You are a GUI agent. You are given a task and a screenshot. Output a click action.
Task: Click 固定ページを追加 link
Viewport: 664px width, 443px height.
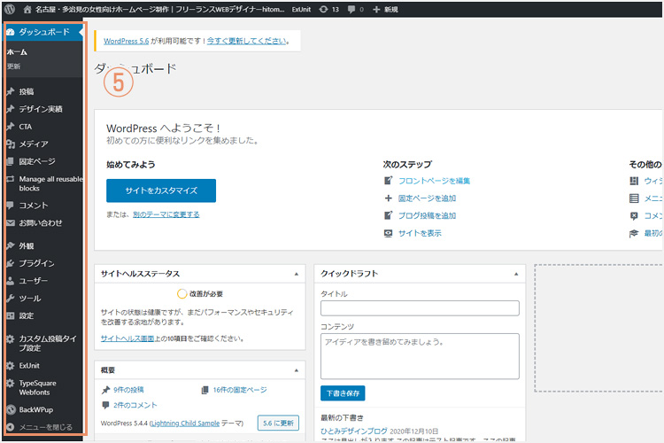[x=427, y=198]
